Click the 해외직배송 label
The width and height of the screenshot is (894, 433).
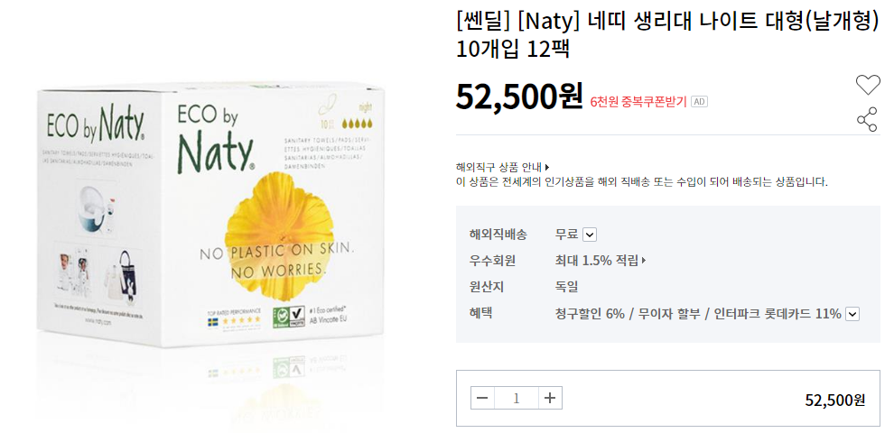[x=498, y=235]
